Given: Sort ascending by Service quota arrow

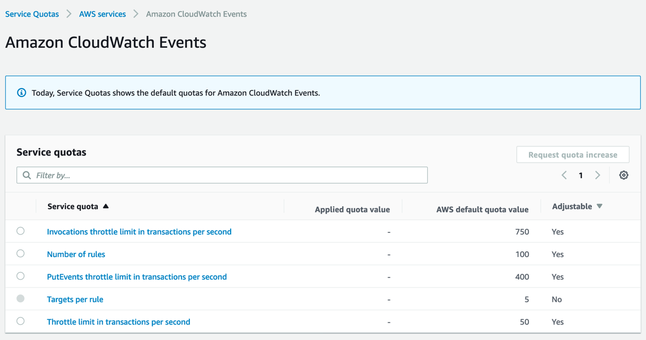Looking at the screenshot, I should [x=106, y=206].
